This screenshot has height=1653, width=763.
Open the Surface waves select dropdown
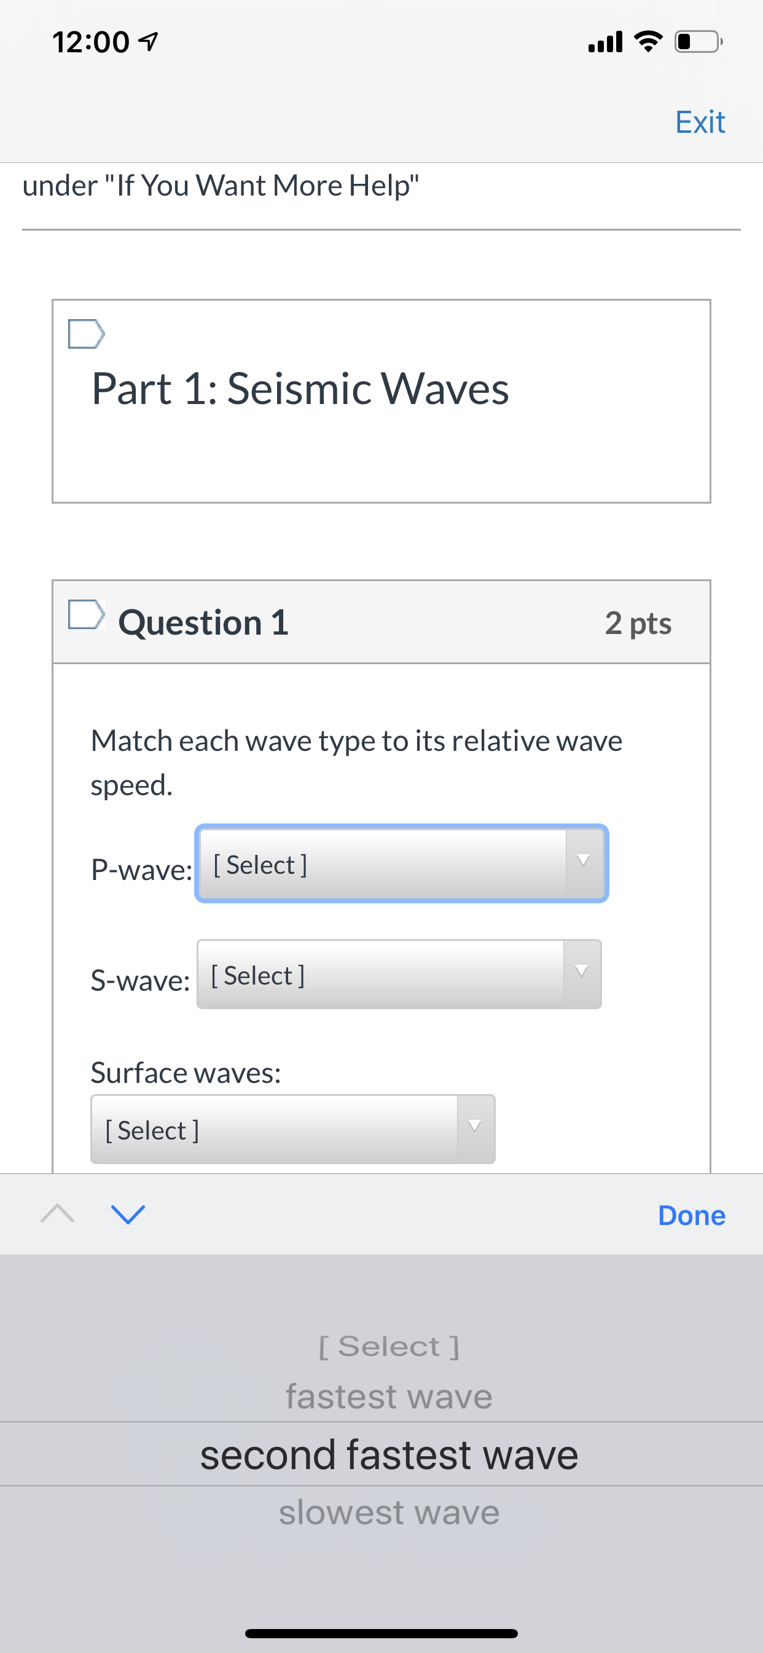[293, 1128]
